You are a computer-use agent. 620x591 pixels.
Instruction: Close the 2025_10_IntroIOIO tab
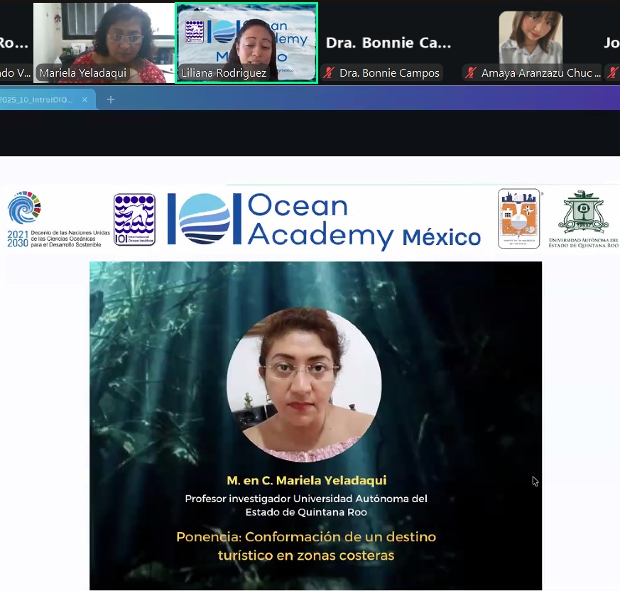tap(85, 99)
